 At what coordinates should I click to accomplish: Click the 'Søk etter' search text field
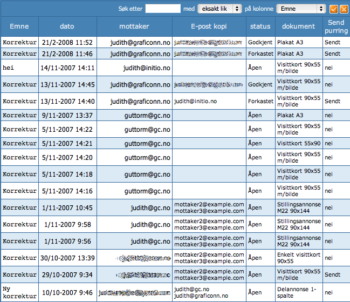click(x=163, y=9)
